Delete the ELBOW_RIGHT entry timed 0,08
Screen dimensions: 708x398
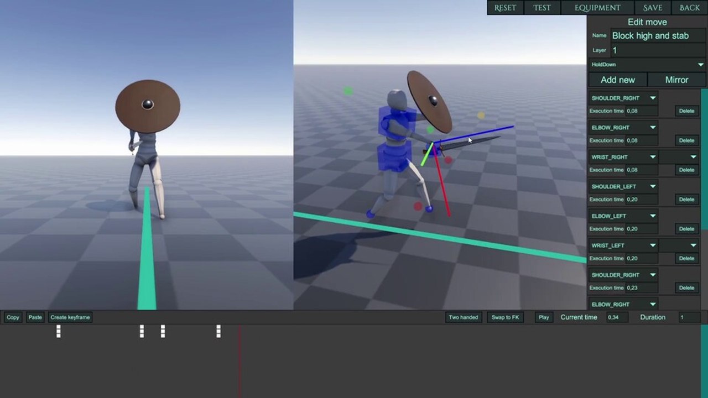click(686, 140)
